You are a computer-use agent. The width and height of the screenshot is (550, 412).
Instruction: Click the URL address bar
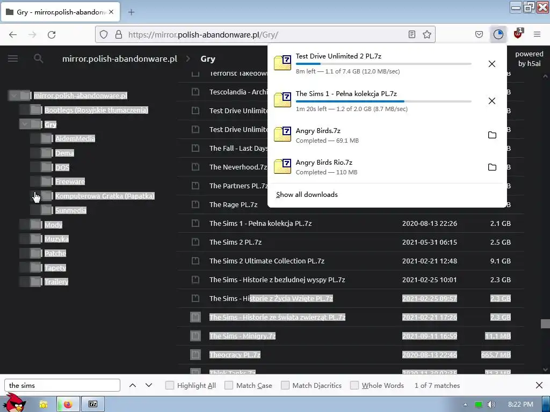265,34
